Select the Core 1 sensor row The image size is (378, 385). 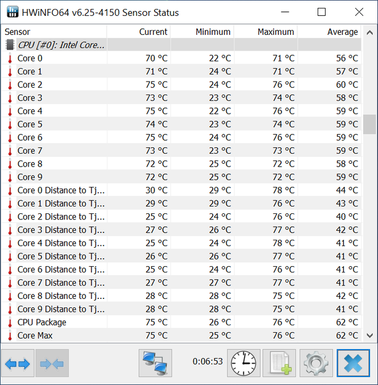click(182, 71)
